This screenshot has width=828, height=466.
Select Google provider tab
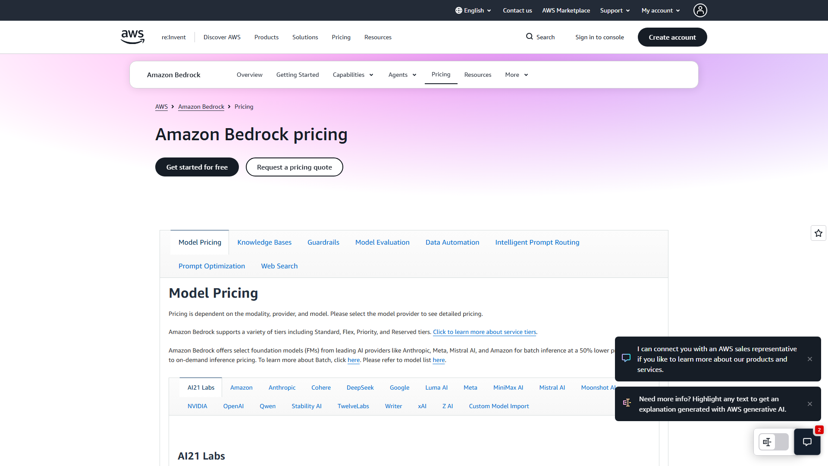click(x=399, y=387)
